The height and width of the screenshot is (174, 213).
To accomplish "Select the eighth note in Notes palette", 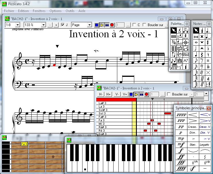I will (196, 60).
